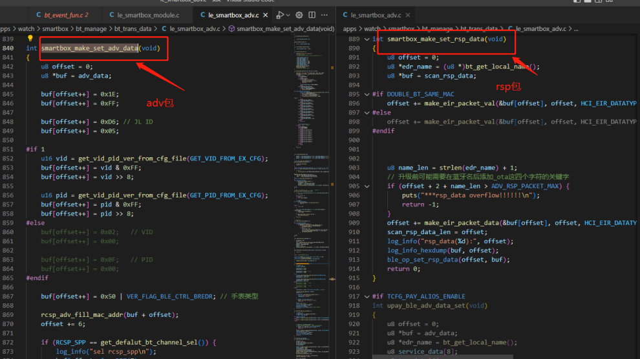
Task: Collapse the function fold at line 889
Action: click(x=367, y=39)
